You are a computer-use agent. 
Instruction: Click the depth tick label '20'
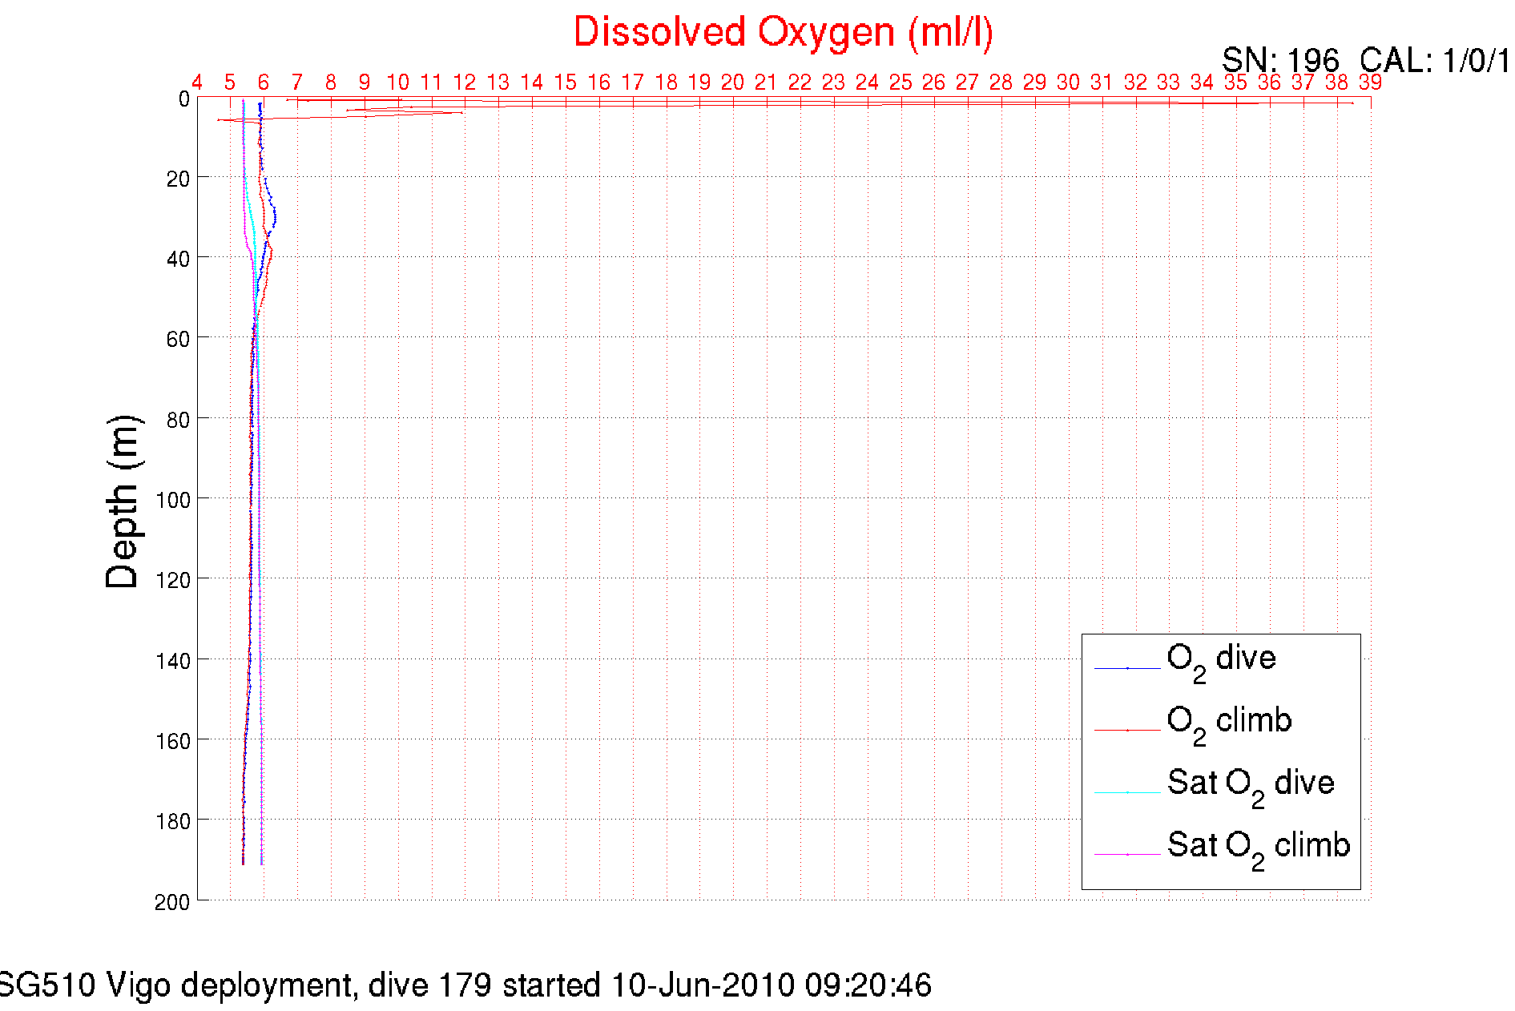point(178,179)
